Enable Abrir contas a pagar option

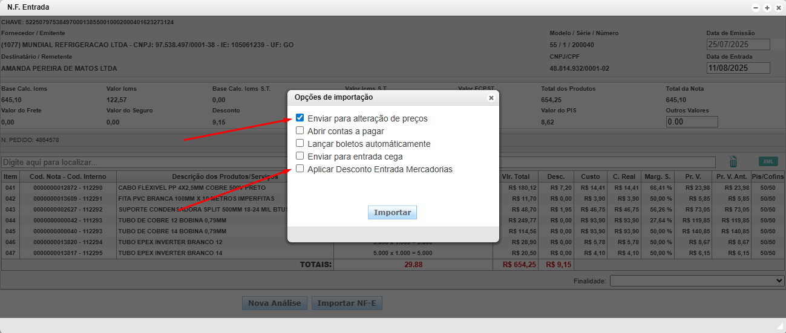click(x=300, y=131)
